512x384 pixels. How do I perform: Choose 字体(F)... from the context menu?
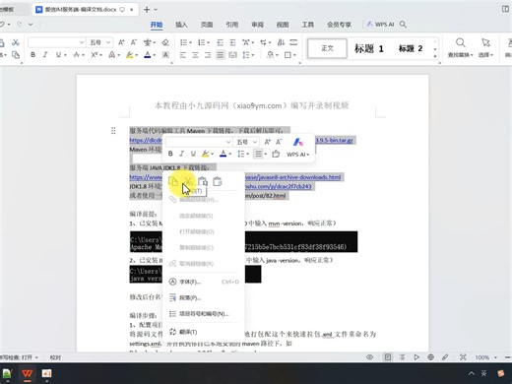pyautogui.click(x=204, y=282)
